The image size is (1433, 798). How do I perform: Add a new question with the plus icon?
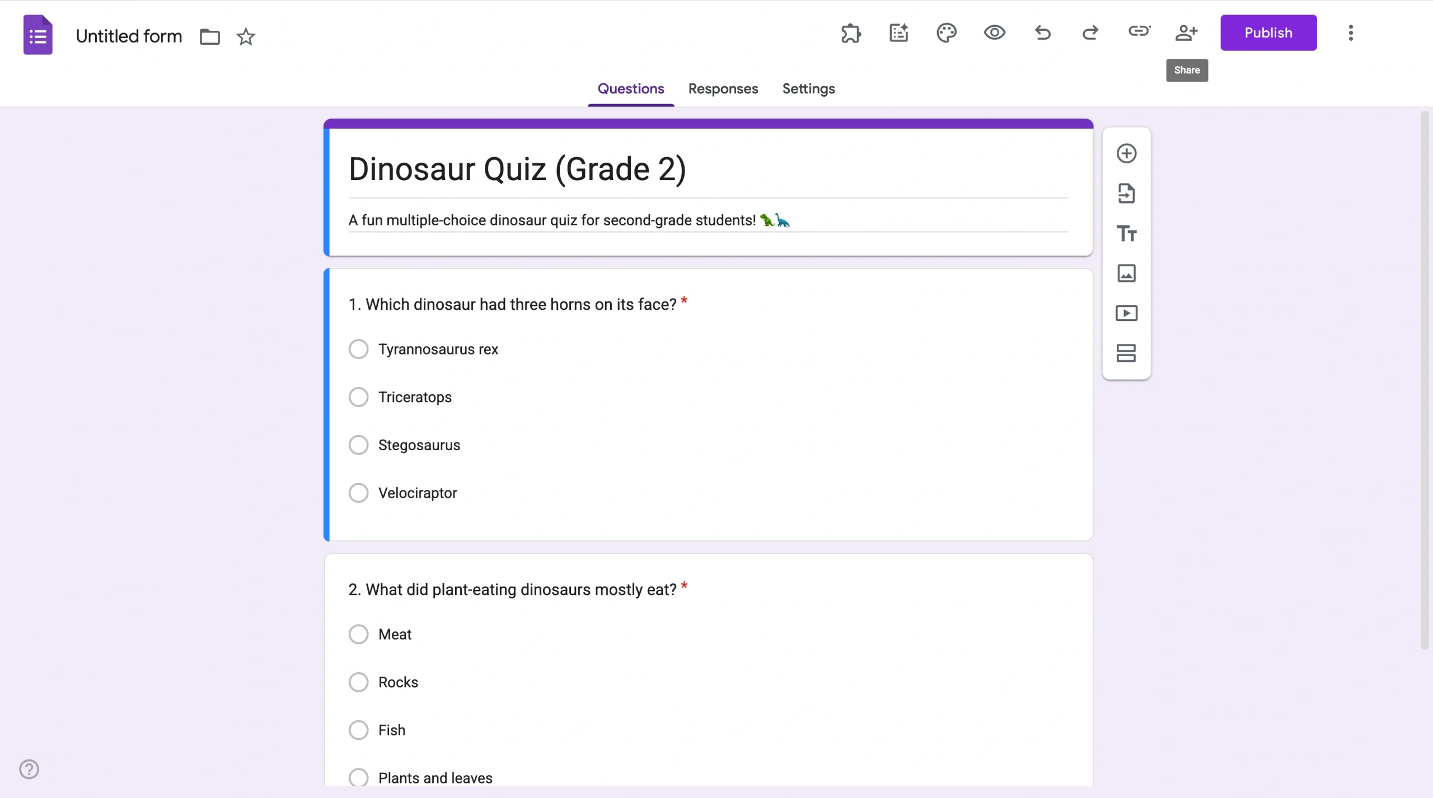[x=1127, y=153]
